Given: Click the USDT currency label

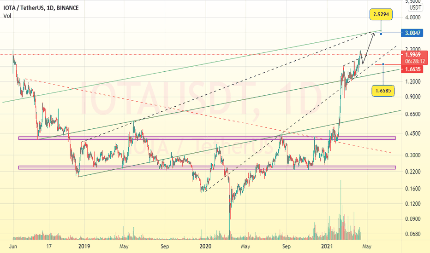Looking at the screenshot, I should 415,7.
